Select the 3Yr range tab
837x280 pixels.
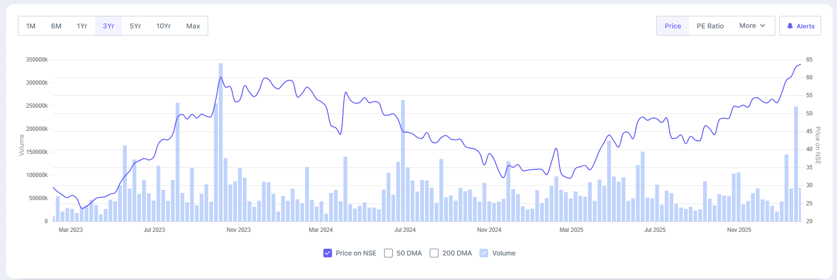108,26
